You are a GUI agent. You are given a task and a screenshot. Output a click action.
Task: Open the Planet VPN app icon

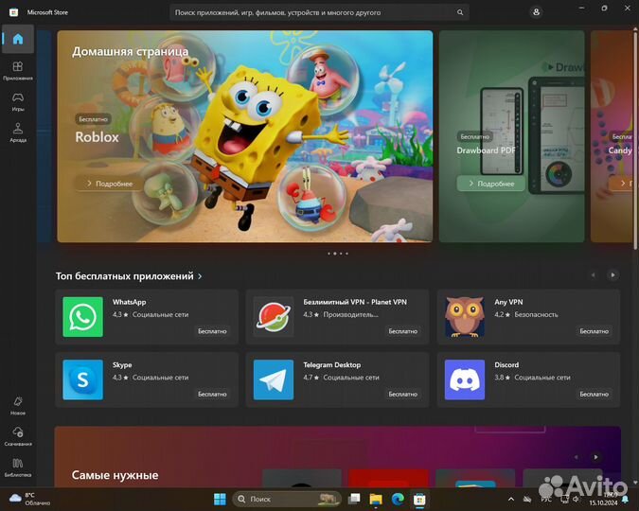[x=274, y=317]
